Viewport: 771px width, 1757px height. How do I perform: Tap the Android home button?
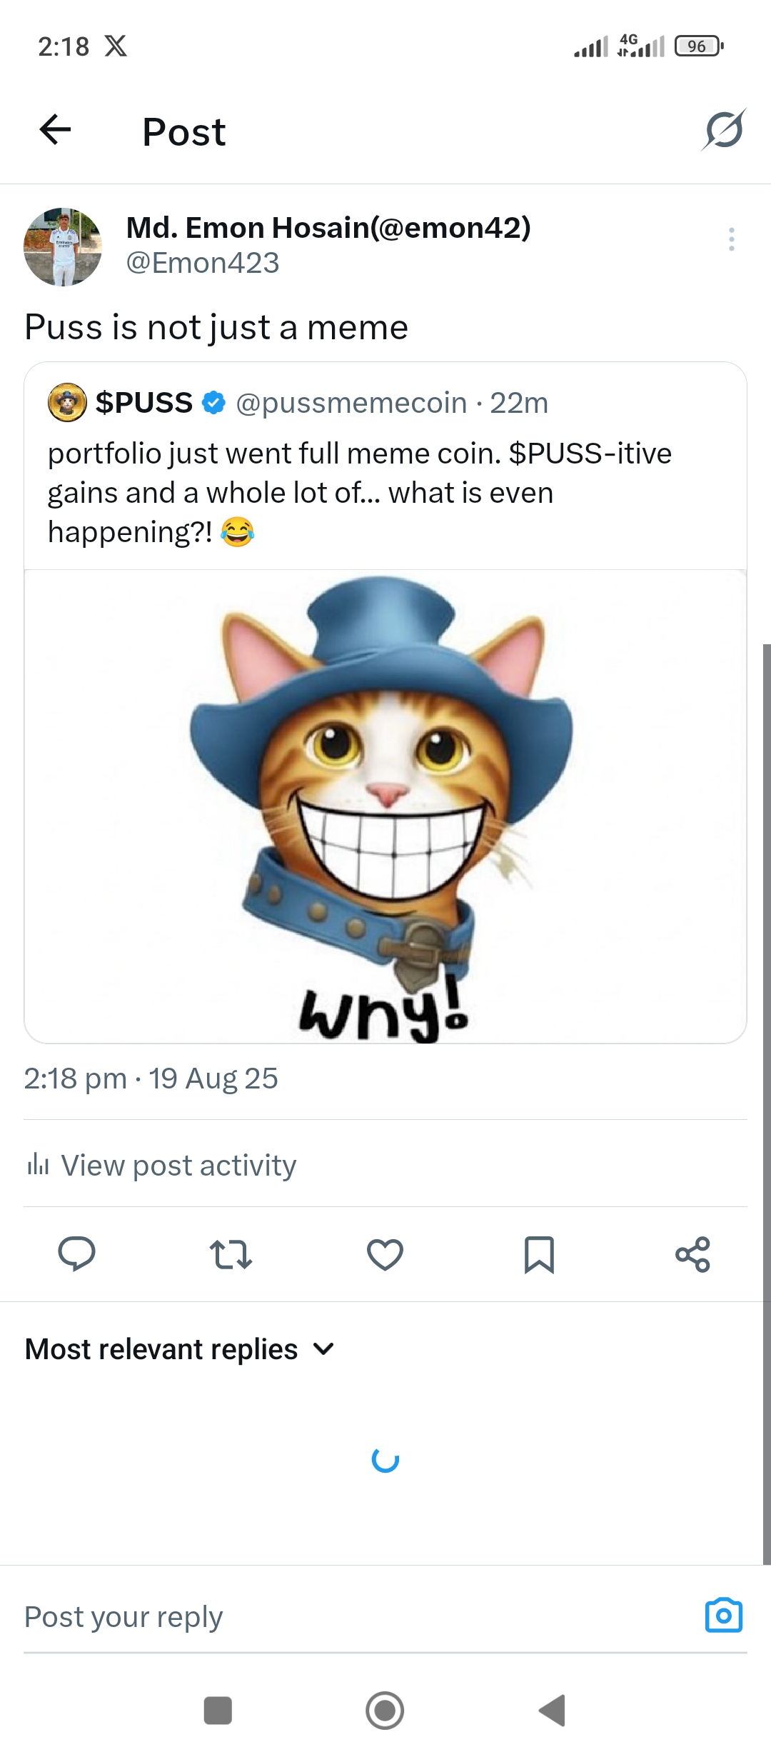[385, 1711]
